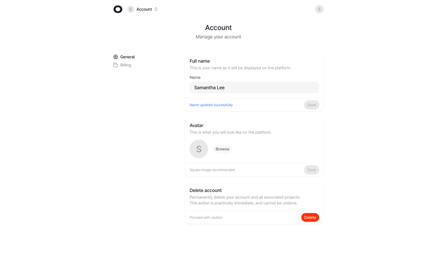Click the Square image recommended hint
Image resolution: width=437 pixels, height=274 pixels.
click(212, 170)
